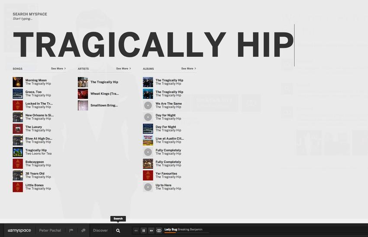See more Albums results
Image resolution: width=368 pixels, height=237 pixels.
[x=188, y=69]
